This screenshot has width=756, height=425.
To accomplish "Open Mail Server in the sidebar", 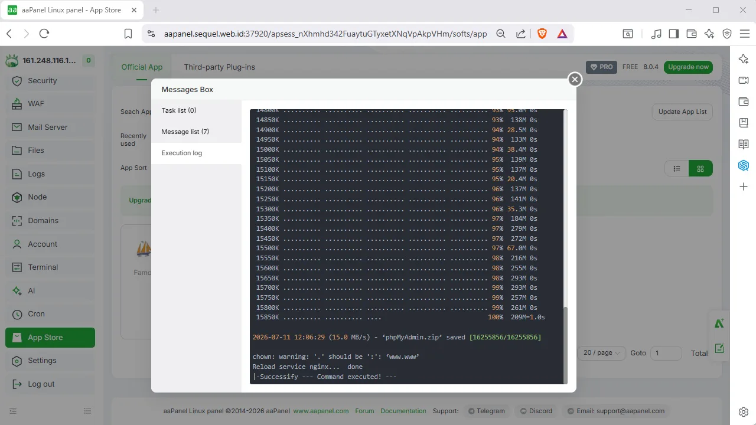I will [x=50, y=127].
